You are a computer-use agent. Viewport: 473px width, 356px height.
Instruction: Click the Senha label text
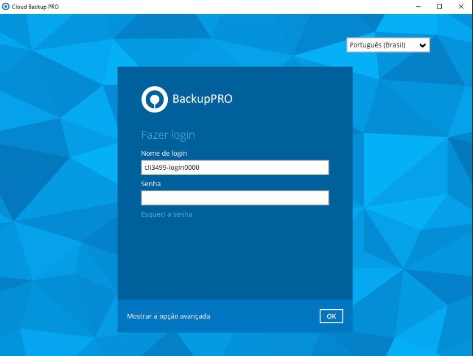click(151, 184)
